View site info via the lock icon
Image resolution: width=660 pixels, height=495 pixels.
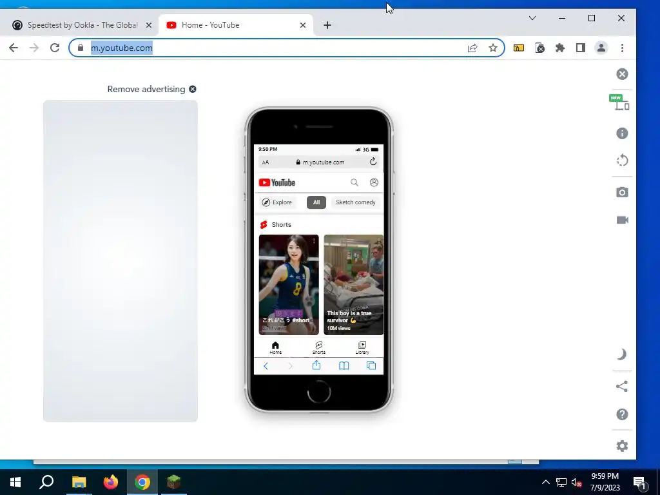(x=81, y=48)
